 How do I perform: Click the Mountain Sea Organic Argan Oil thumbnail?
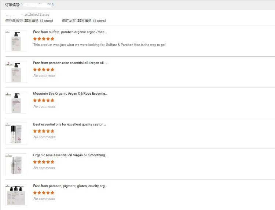[x=16, y=102]
